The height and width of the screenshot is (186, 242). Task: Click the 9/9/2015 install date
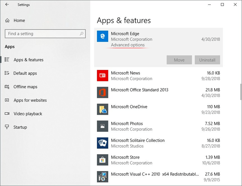pyautogui.click(x=212, y=180)
